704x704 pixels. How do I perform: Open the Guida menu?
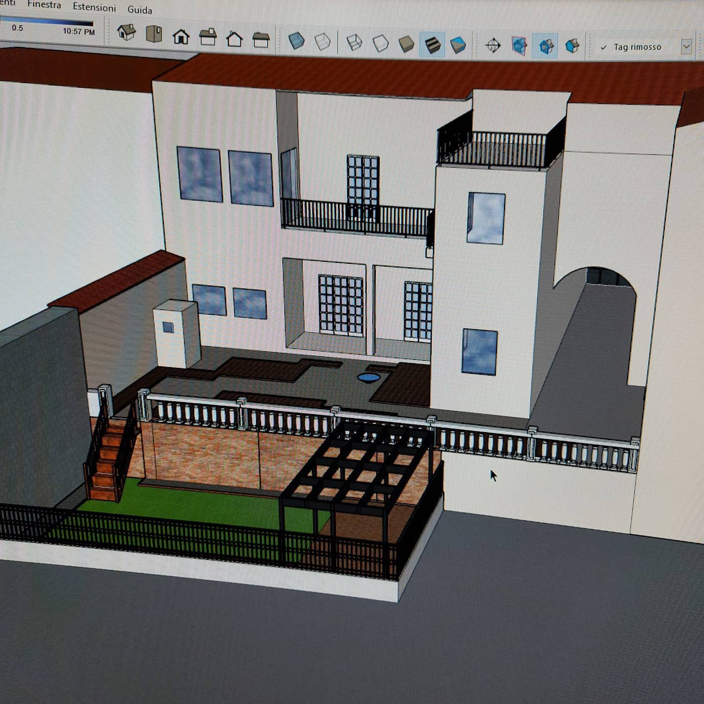click(x=139, y=10)
